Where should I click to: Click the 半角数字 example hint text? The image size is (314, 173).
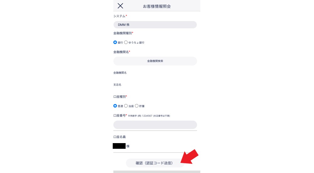(x=149, y=116)
